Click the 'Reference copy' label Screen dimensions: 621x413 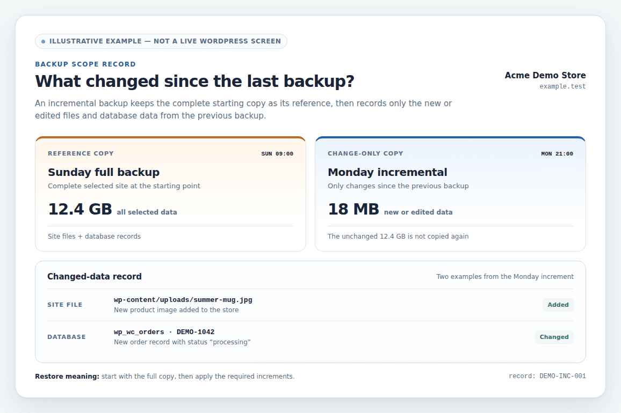(x=81, y=153)
